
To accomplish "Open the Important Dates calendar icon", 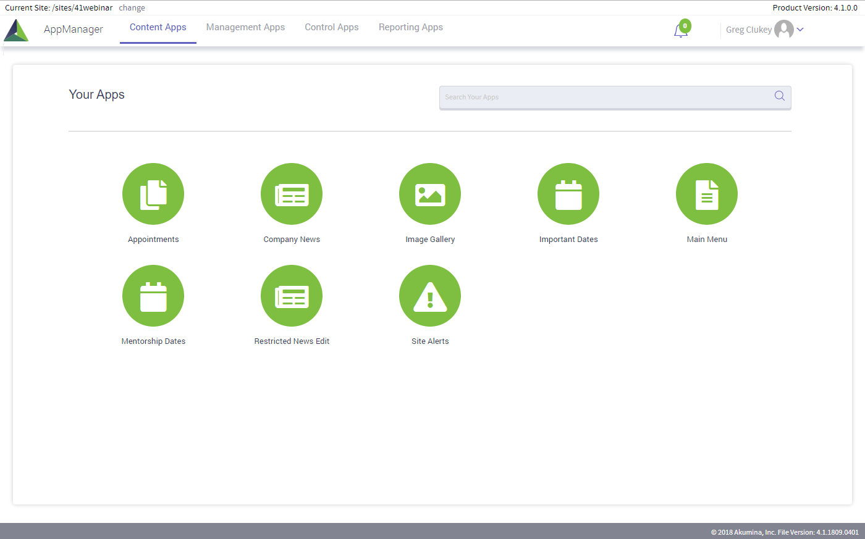I will (x=568, y=194).
